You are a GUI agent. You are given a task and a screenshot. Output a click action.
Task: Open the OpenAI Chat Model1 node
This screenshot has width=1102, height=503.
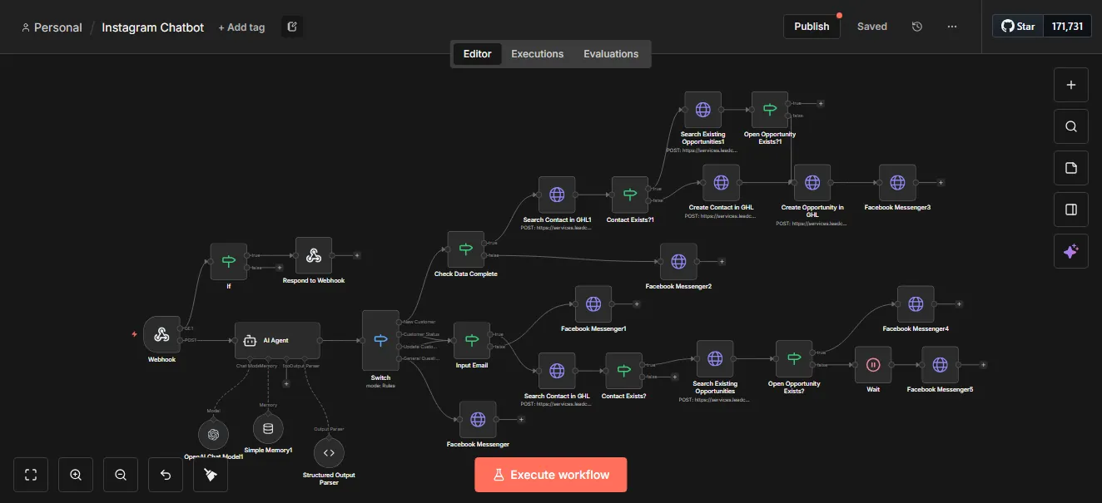coord(213,434)
